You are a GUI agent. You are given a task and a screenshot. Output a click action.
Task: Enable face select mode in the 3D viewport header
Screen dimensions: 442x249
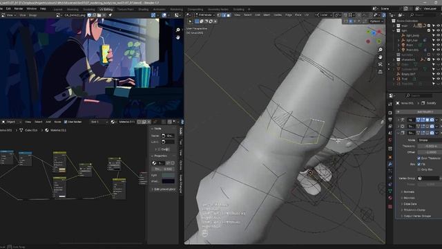229,15
